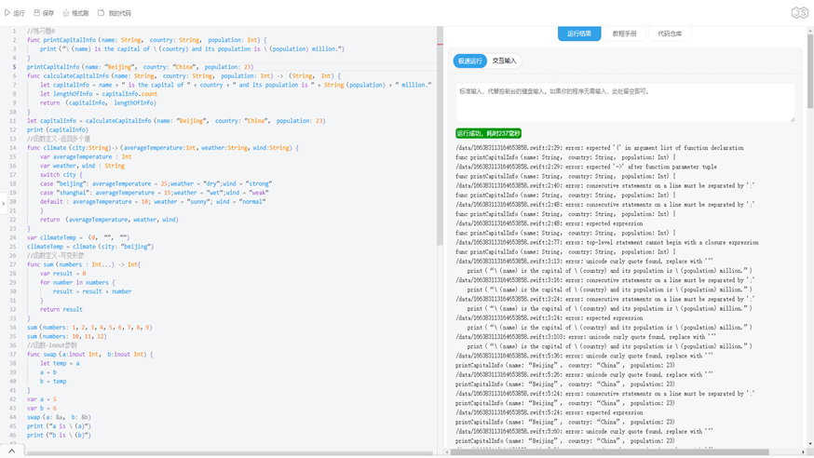814x458 pixels.
Task: Click "switch city {" on line 17
Action: pos(61,175)
